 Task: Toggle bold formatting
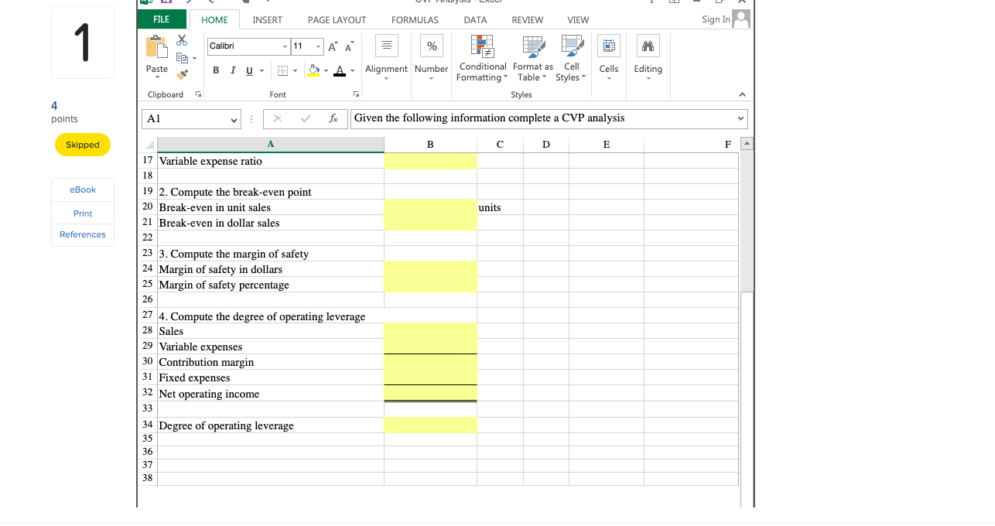216,70
